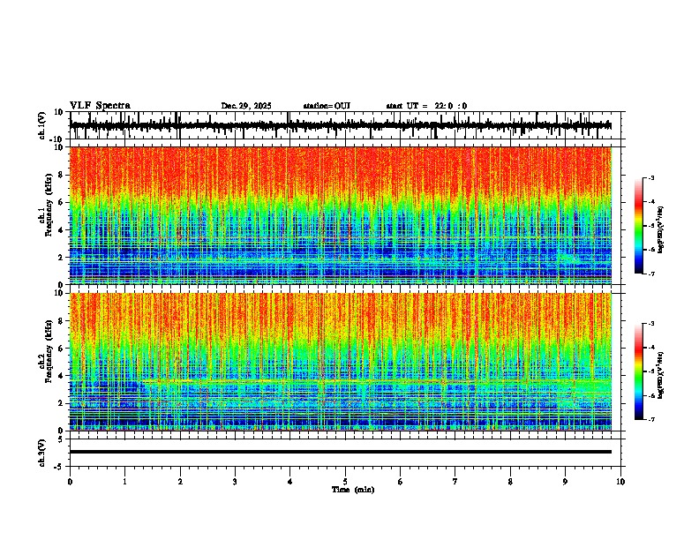The width and height of the screenshot is (699, 540).
Task: Click the 5 tick of the ch.3(V) axis
Action: click(x=61, y=439)
